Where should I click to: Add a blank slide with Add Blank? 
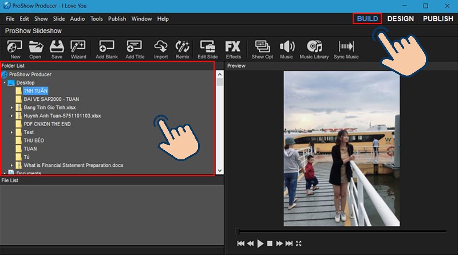click(106, 50)
